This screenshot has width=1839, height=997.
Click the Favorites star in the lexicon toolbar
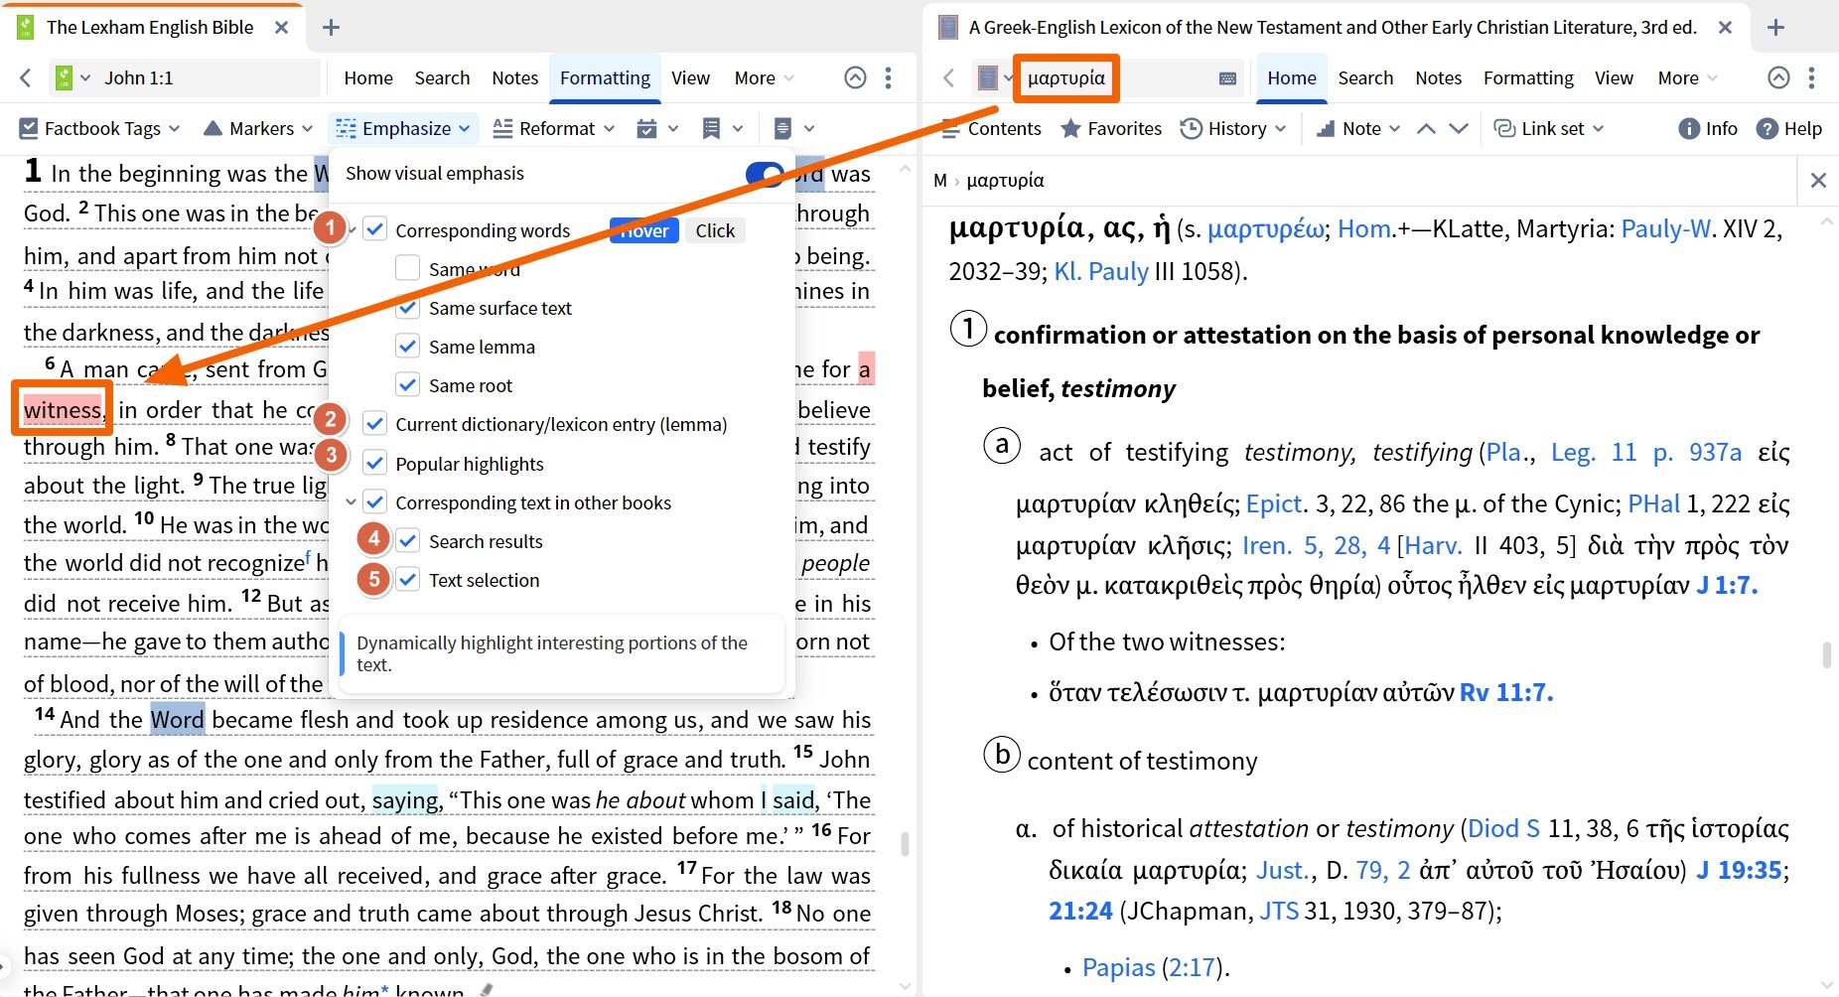pos(1070,128)
